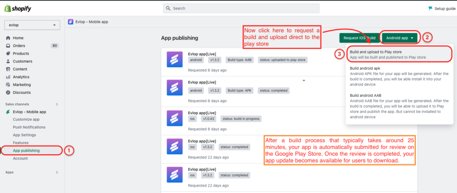Click the Orders inbox icon

[x=8, y=46]
